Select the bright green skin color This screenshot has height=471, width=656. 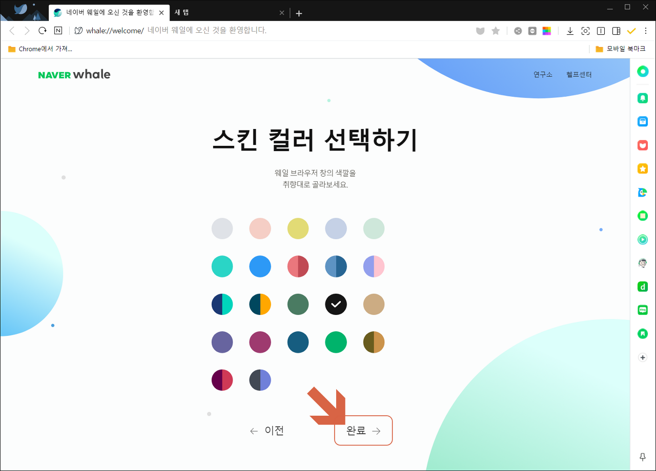(x=336, y=342)
